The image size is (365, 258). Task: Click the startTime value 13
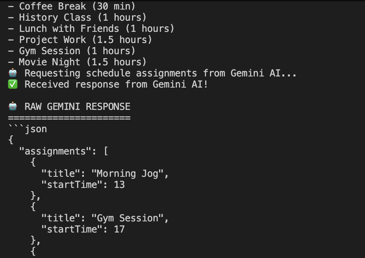coord(119,185)
